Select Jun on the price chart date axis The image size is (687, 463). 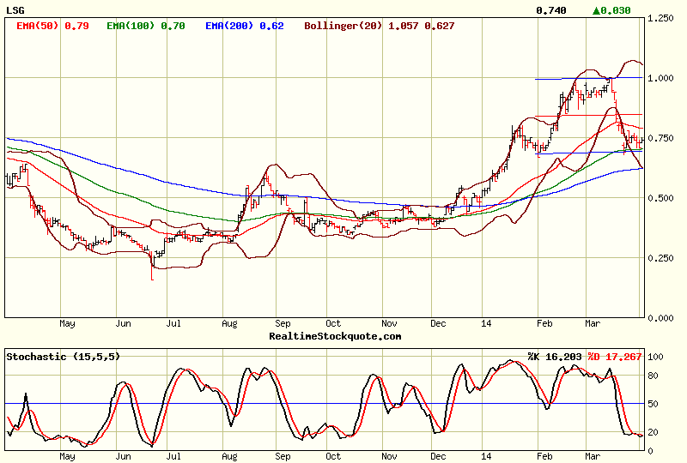[123, 323]
